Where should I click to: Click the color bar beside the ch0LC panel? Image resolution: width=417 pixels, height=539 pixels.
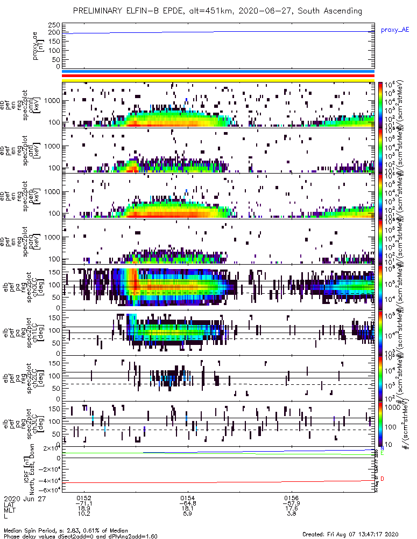380,287
